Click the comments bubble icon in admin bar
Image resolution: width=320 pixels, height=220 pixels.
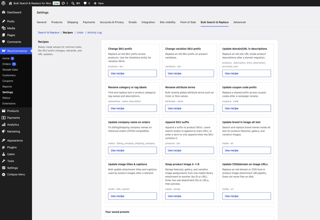click(85, 3)
